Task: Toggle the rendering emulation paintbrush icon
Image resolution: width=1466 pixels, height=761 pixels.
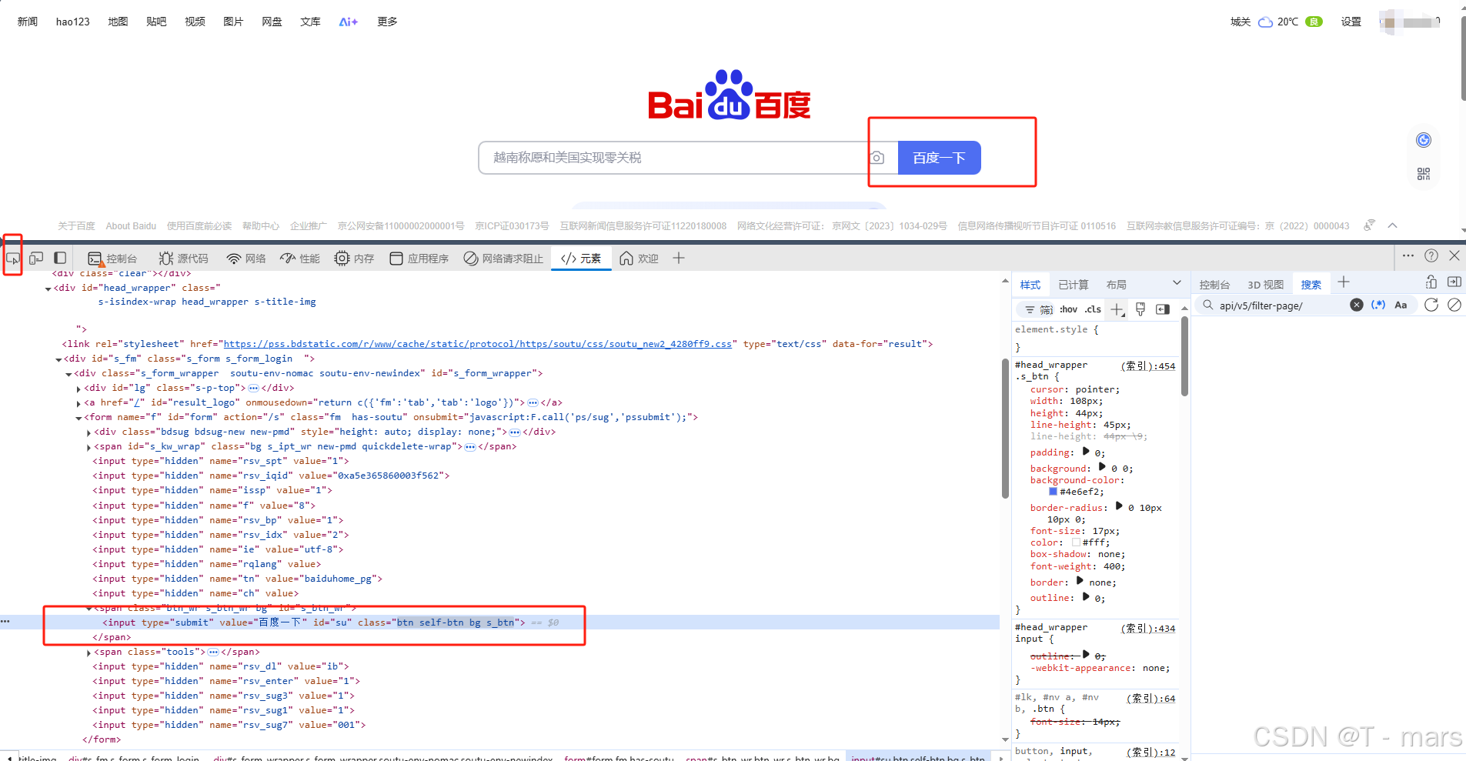Action: tap(1140, 309)
